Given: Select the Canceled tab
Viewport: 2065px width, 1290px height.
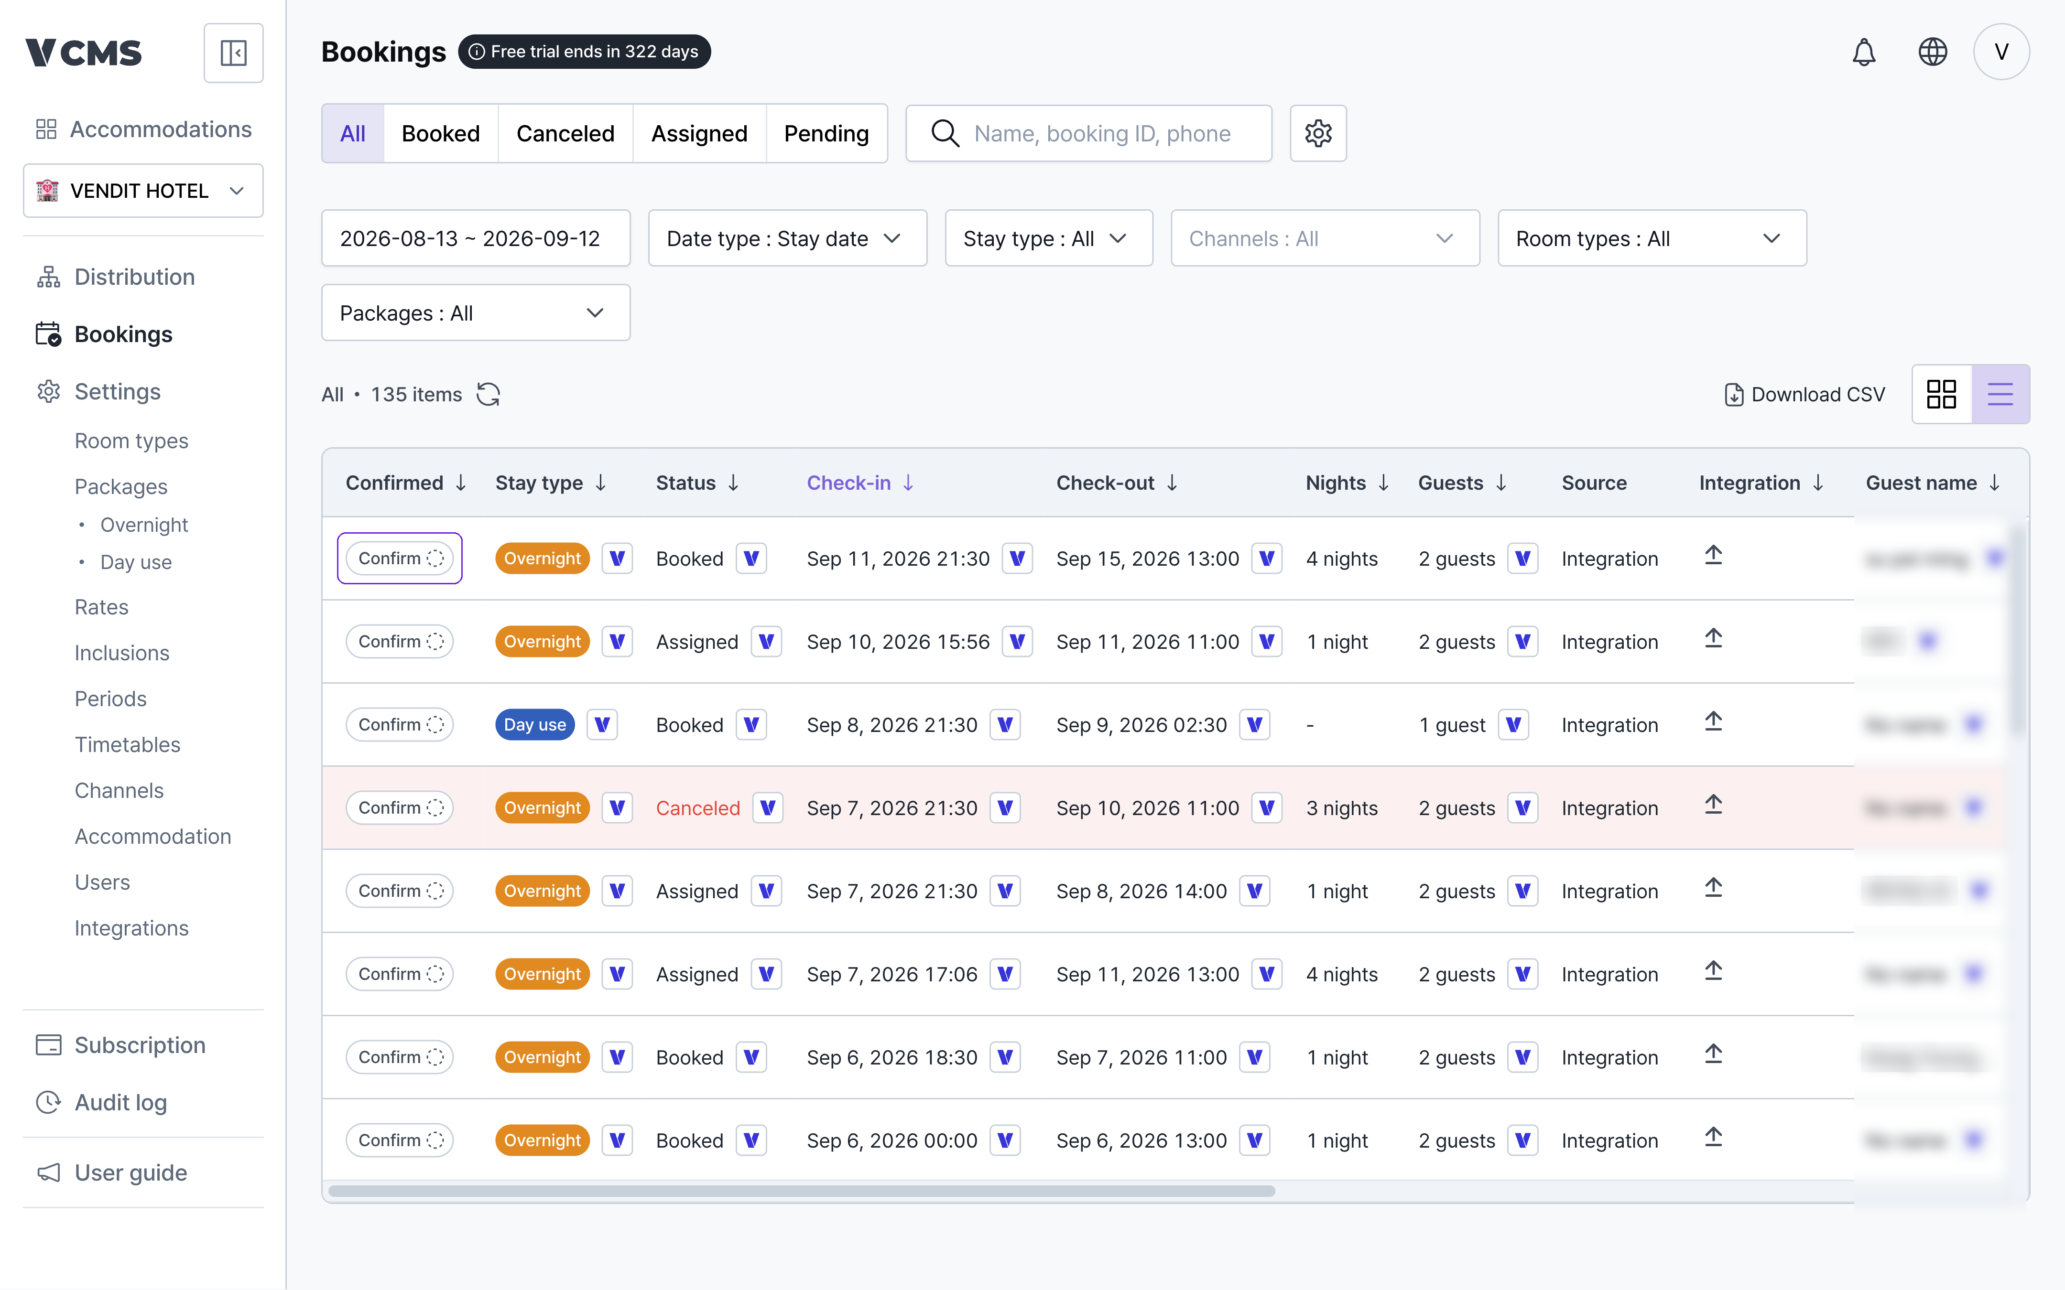Looking at the screenshot, I should (x=565, y=133).
